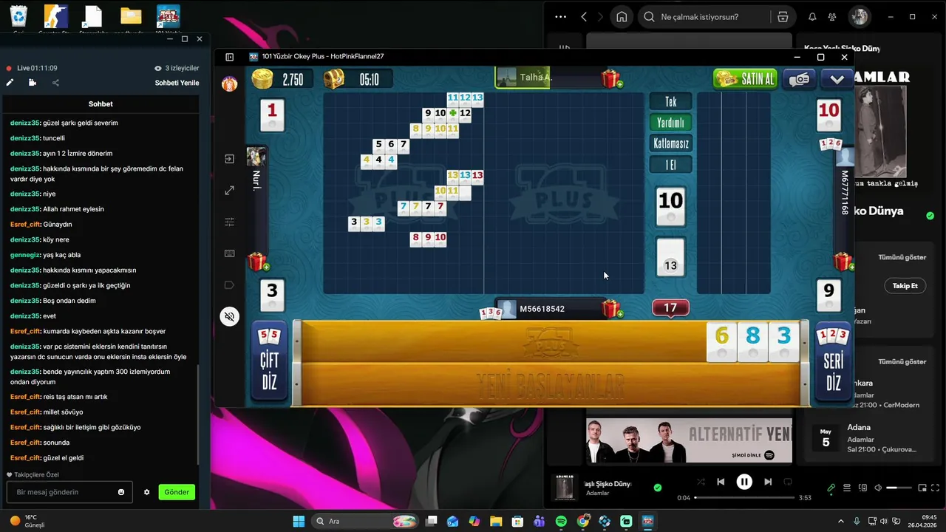Open the emoji picker in chat box

(121, 492)
